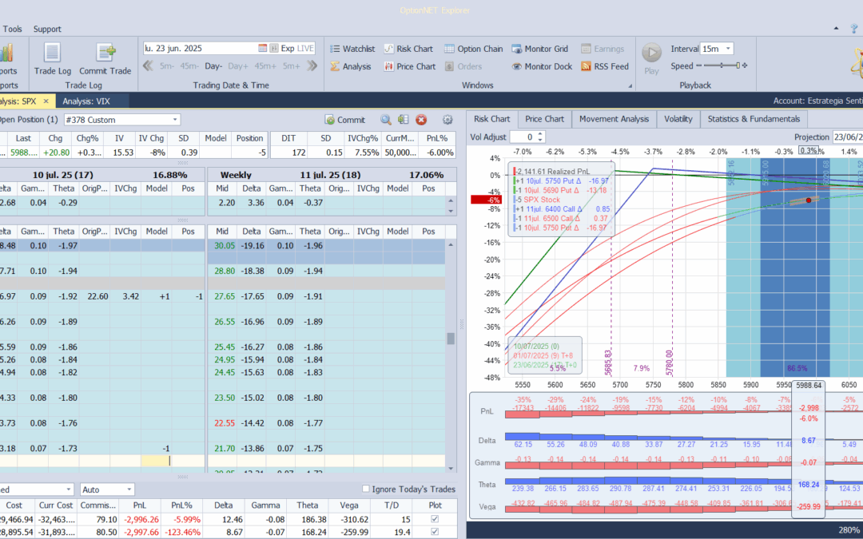The height and width of the screenshot is (539, 863).
Task: Open the Auto dropdown
Action: click(x=129, y=489)
